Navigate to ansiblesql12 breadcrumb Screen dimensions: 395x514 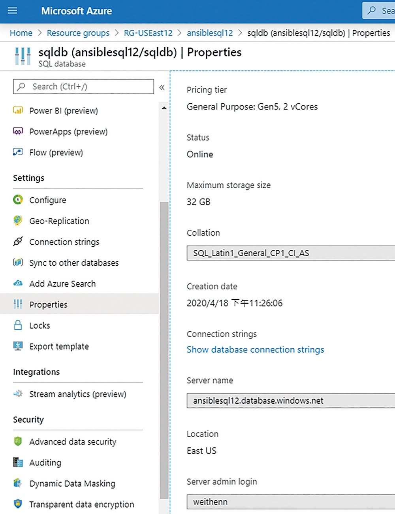coord(210,33)
